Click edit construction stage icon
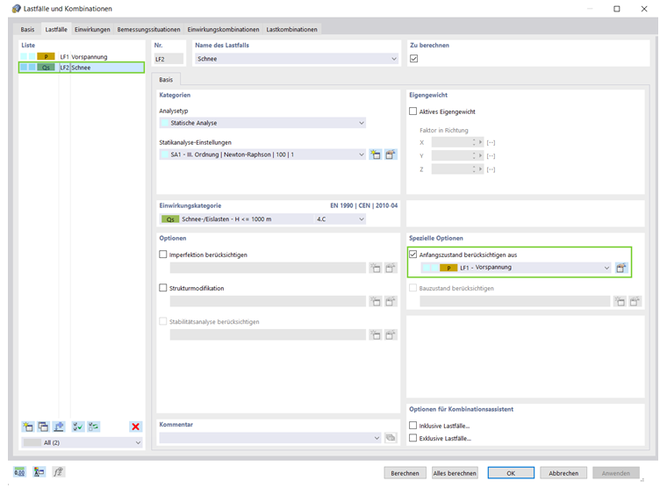This screenshot has height=488, width=667. (x=635, y=301)
